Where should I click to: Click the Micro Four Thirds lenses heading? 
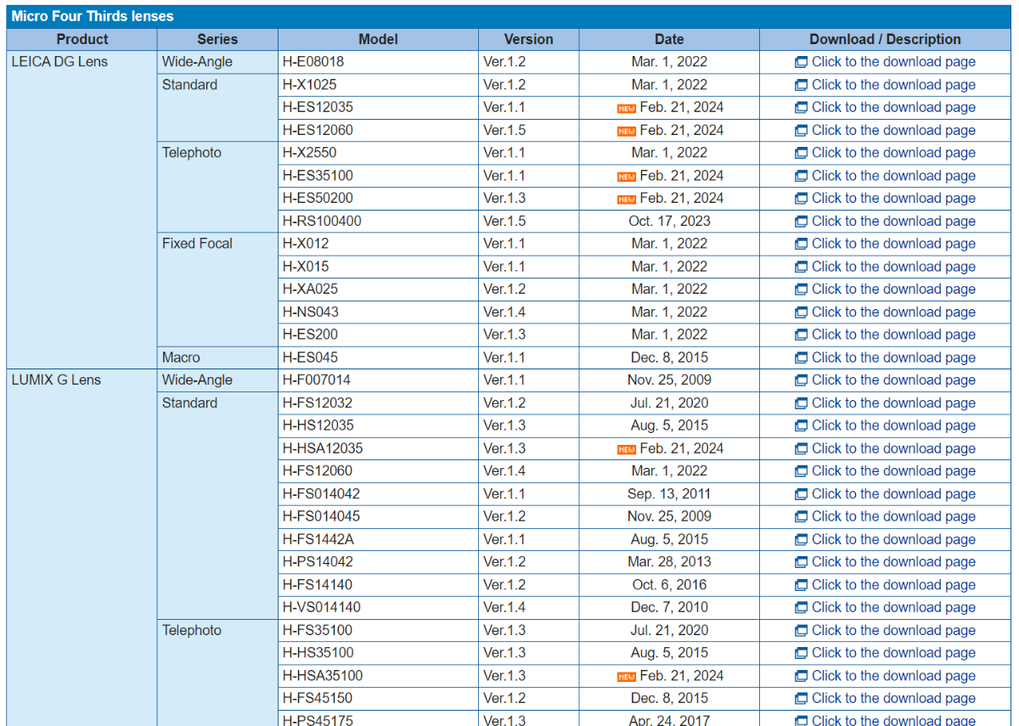tap(93, 16)
